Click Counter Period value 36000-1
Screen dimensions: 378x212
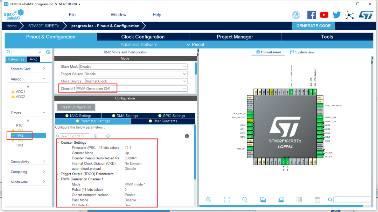pyautogui.click(x=131, y=158)
